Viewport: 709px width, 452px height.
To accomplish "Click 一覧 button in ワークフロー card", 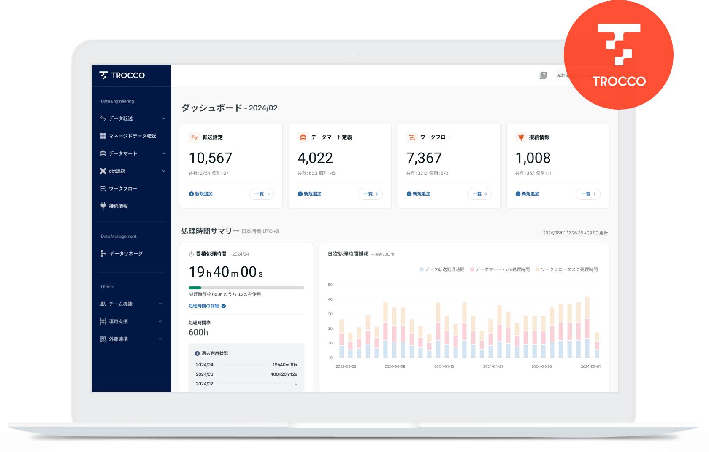I will pos(479,194).
